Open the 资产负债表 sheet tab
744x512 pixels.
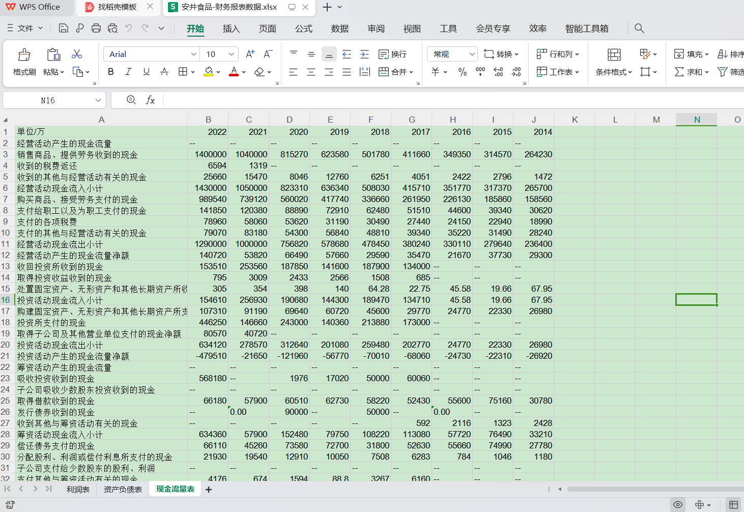tap(123, 489)
